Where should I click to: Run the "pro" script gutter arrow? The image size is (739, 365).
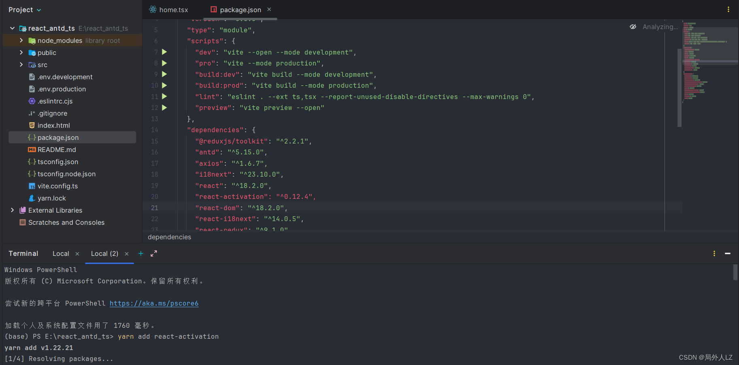tap(164, 63)
